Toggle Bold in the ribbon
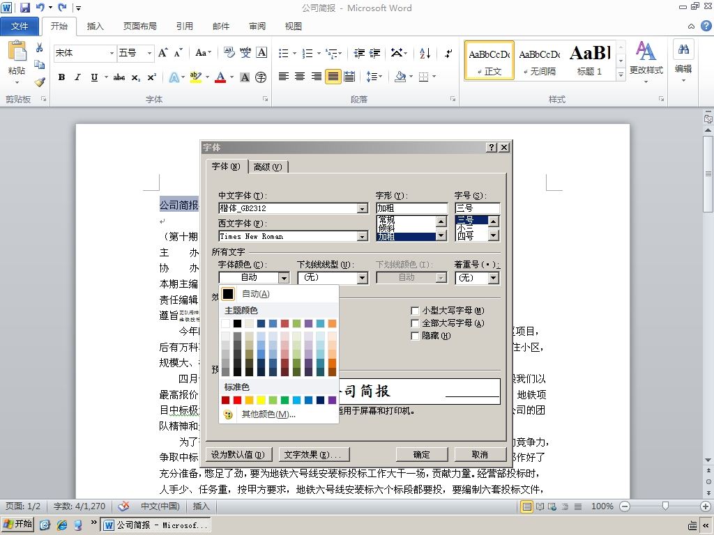This screenshot has height=535, width=714. 61,77
